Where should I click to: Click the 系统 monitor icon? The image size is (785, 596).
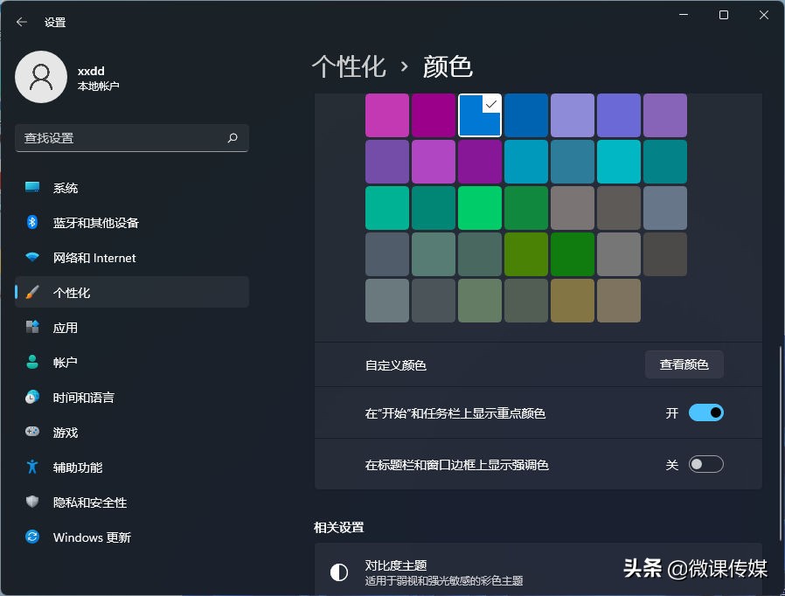32,188
